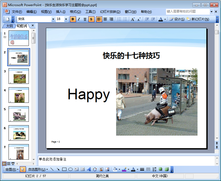
Task: Insert WordArt from drawing toolbar
Action: (x=89, y=169)
